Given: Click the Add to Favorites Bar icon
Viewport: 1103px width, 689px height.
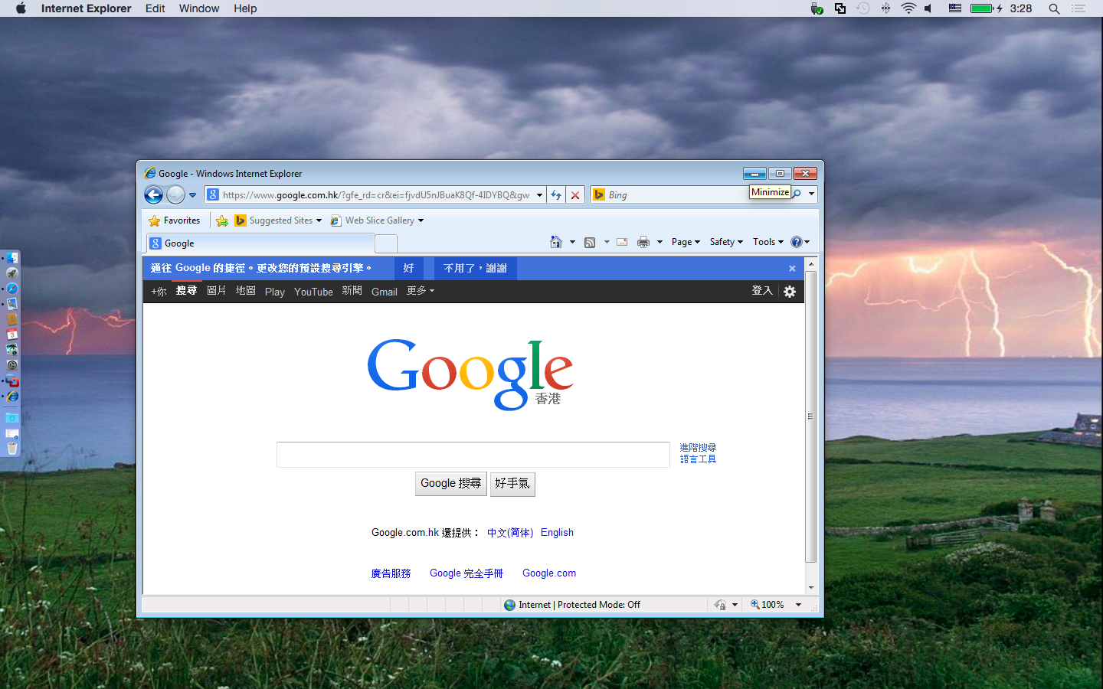Looking at the screenshot, I should coord(222,220).
